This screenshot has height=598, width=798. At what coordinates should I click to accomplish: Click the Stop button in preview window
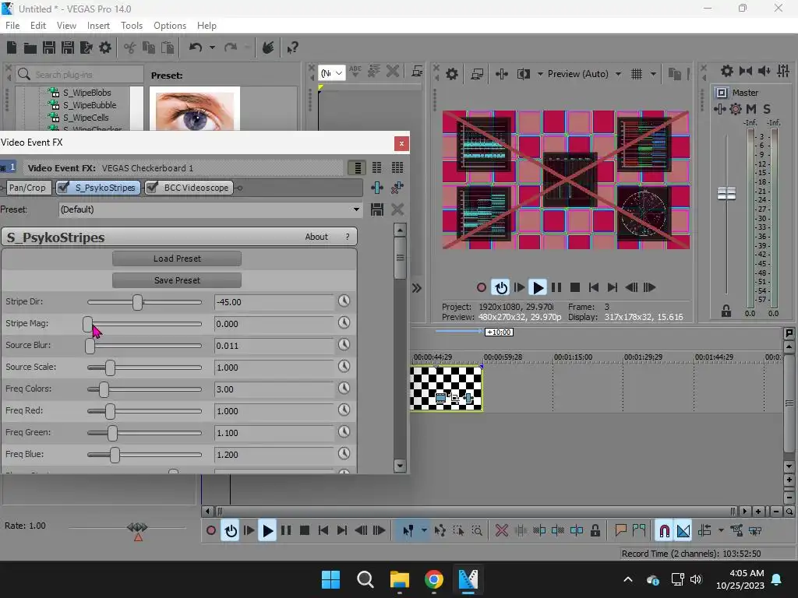pos(575,288)
